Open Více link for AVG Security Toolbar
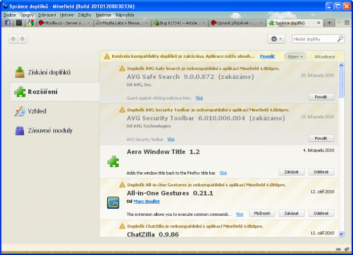Viewport: 353px width, 255px height. [x=171, y=139]
